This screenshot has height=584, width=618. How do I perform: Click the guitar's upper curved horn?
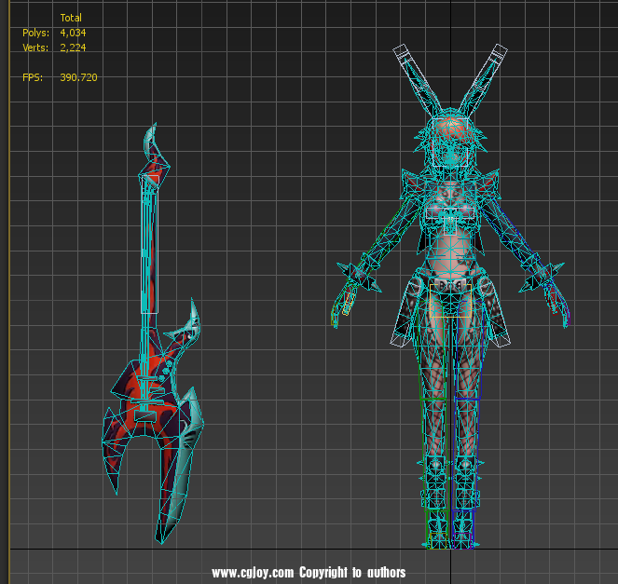coord(193,321)
